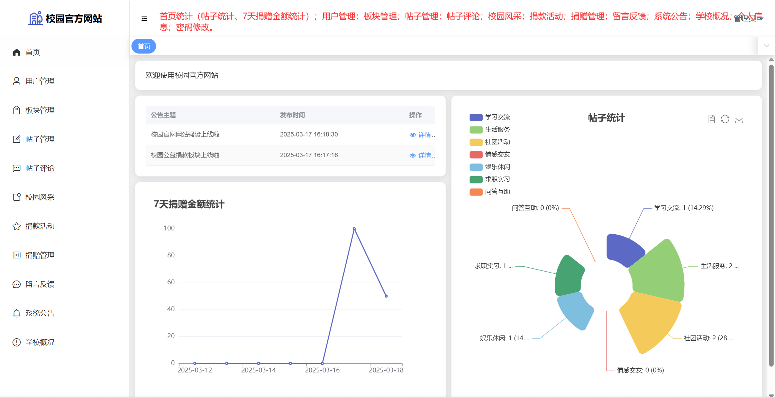
Task: Open 帖子管理 in the sidebar menu
Action: tap(40, 139)
